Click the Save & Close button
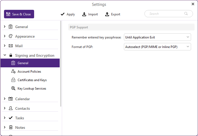 pos(19,14)
